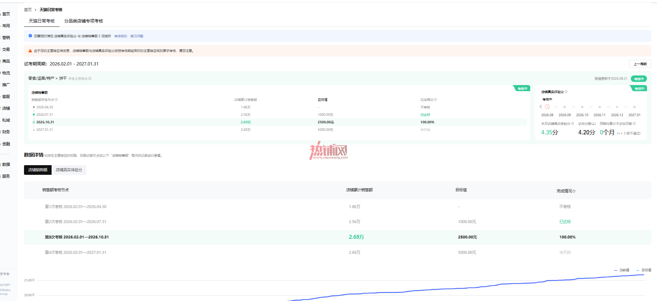
Task: Select the 2027.01 month marker dot
Action: pyautogui.click(x=634, y=107)
